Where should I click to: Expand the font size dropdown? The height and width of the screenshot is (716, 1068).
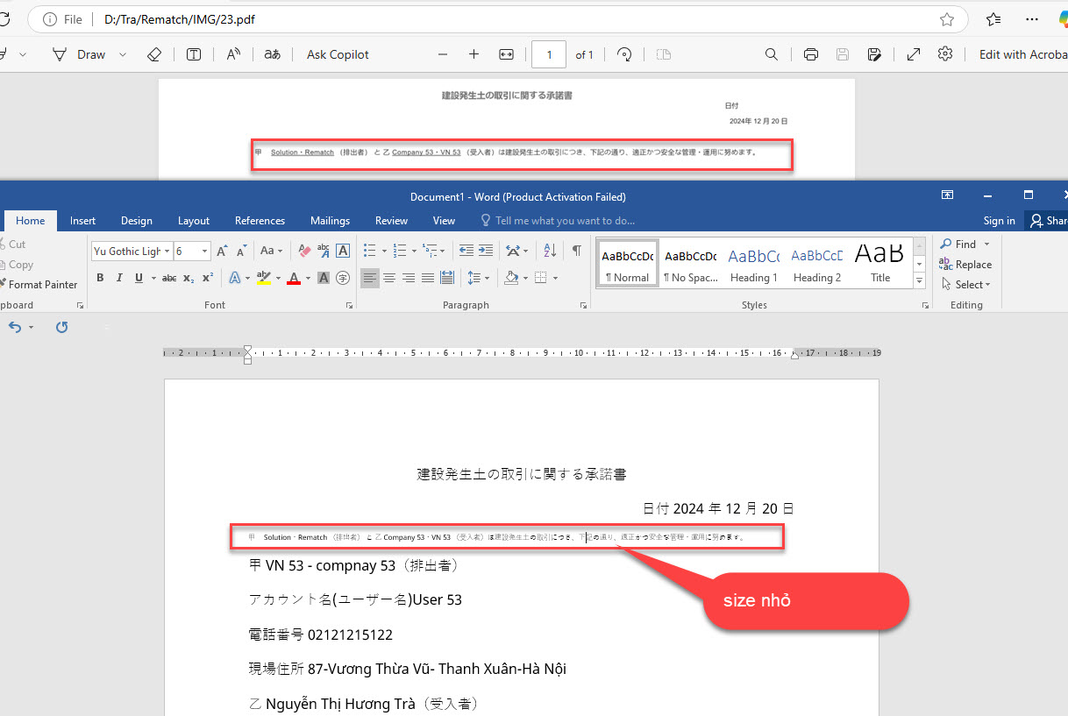pyautogui.click(x=205, y=252)
